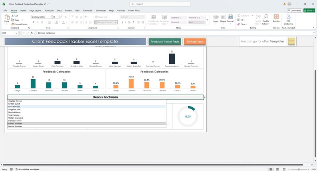Viewport: 317px width, 171px height.
Task: Switch to the Page Layout tab
Action: click(36, 10)
